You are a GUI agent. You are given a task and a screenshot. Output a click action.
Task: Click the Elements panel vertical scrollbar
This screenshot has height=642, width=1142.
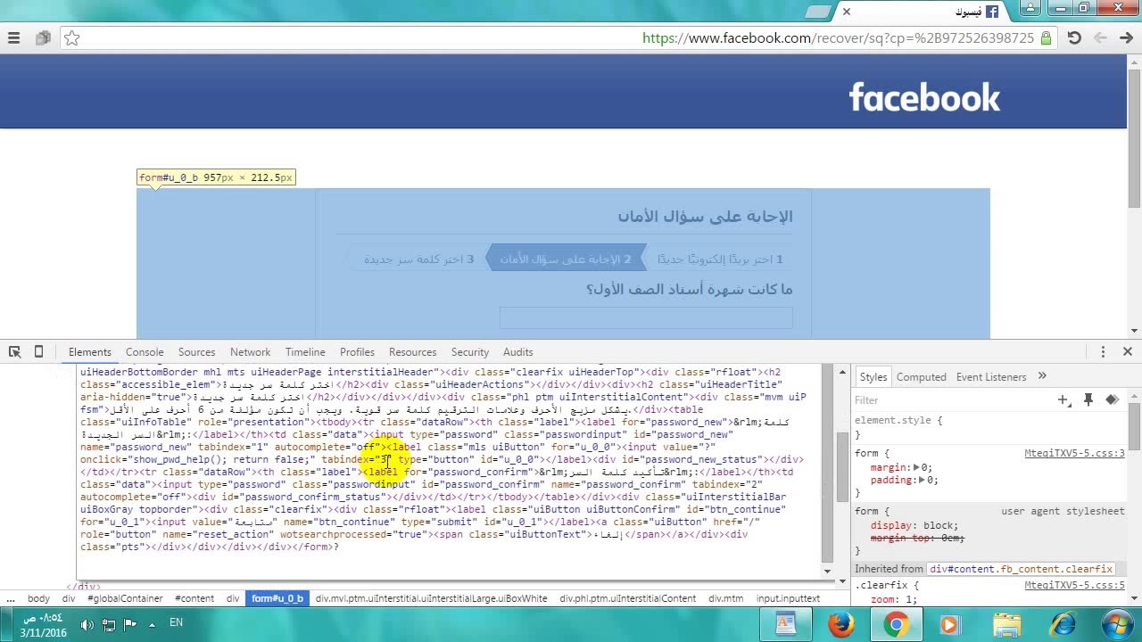(x=841, y=468)
